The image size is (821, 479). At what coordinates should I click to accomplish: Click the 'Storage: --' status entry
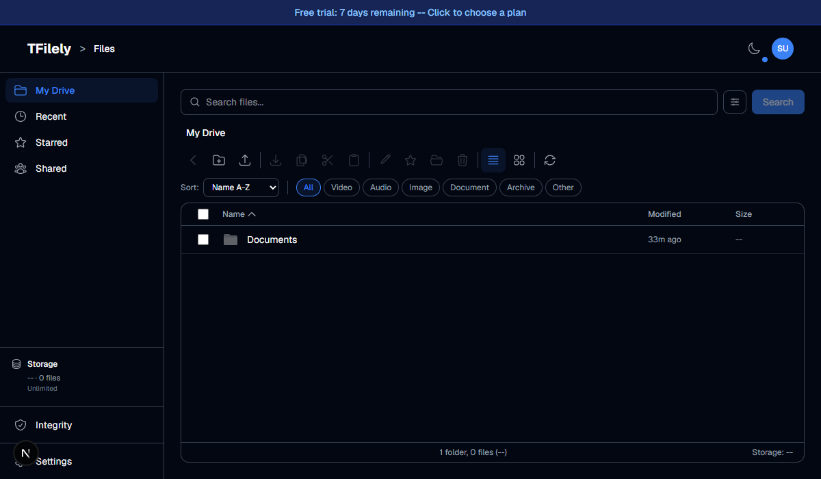[772, 452]
